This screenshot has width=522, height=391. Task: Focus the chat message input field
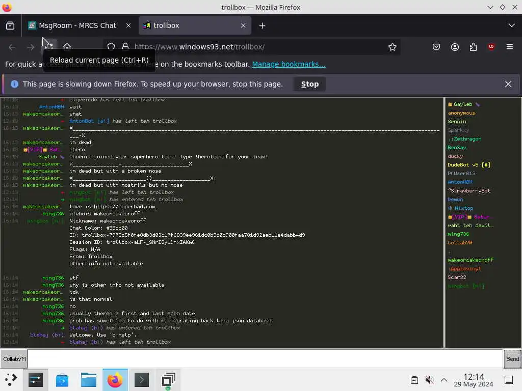[x=265, y=359]
